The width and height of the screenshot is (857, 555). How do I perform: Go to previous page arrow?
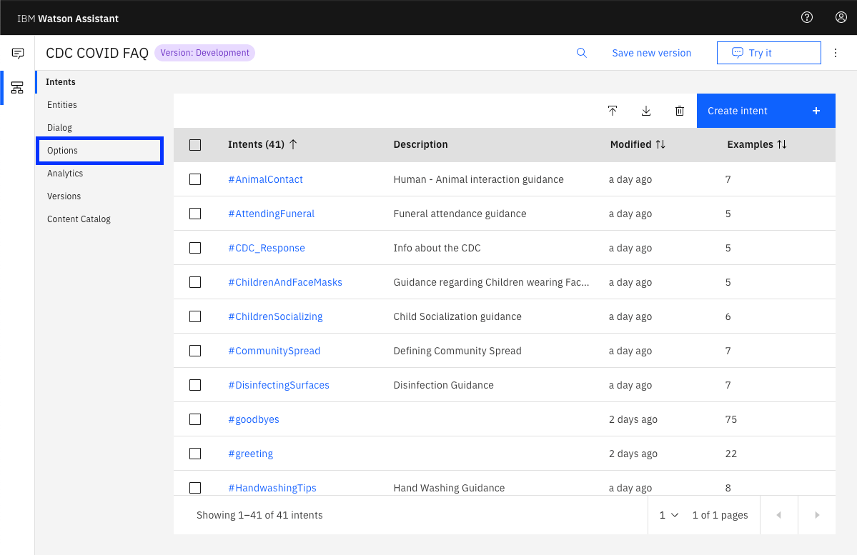coord(779,515)
